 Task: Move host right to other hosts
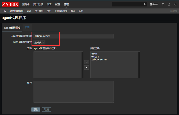(x=87, y=67)
